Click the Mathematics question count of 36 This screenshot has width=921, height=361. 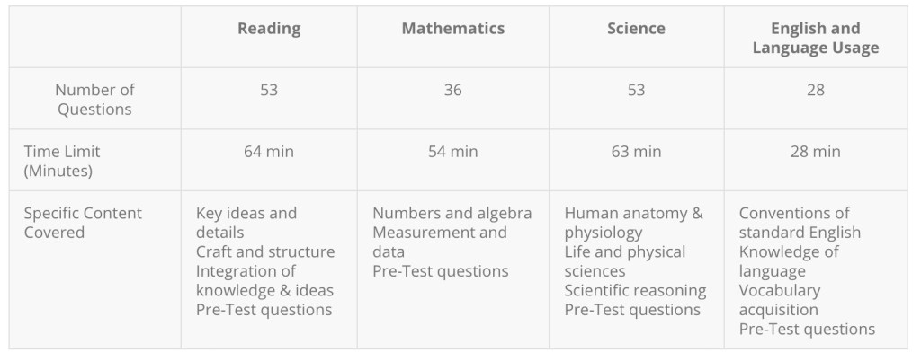coord(452,90)
